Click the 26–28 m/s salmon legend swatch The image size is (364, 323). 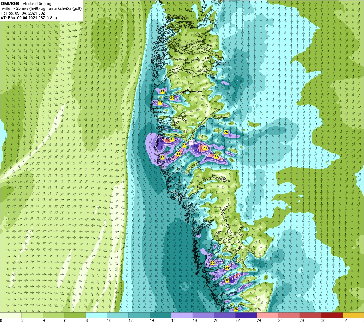[x=289, y=315]
